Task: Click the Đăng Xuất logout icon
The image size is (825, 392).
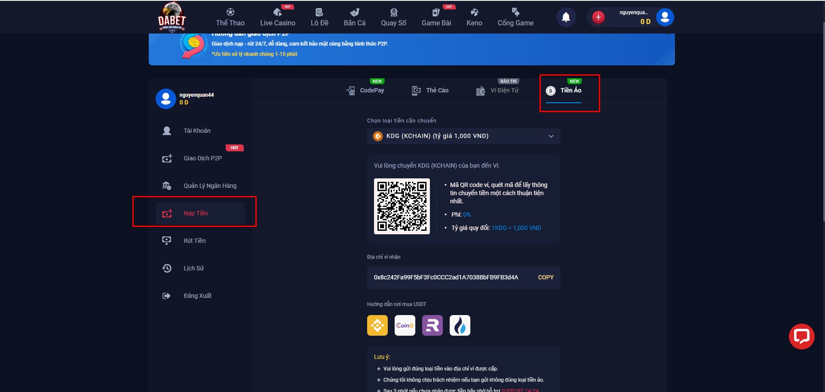Action: point(167,296)
